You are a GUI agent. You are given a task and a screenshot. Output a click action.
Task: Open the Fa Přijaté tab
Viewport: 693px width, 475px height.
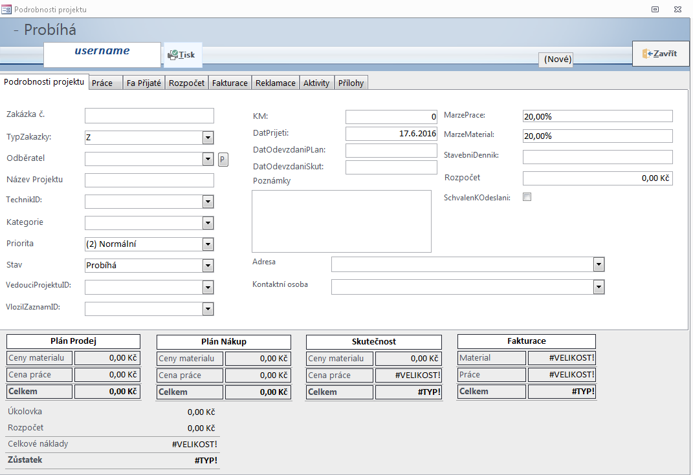pyautogui.click(x=144, y=83)
